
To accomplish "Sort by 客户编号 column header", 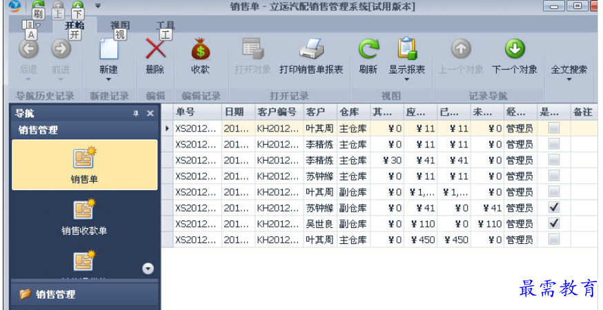I will pos(279,112).
